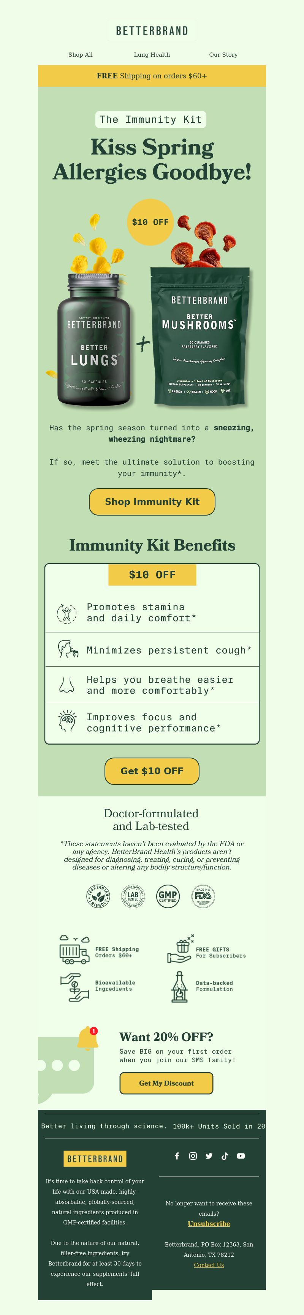Click the Get $10 OFF button
304x1315 pixels.
click(152, 771)
